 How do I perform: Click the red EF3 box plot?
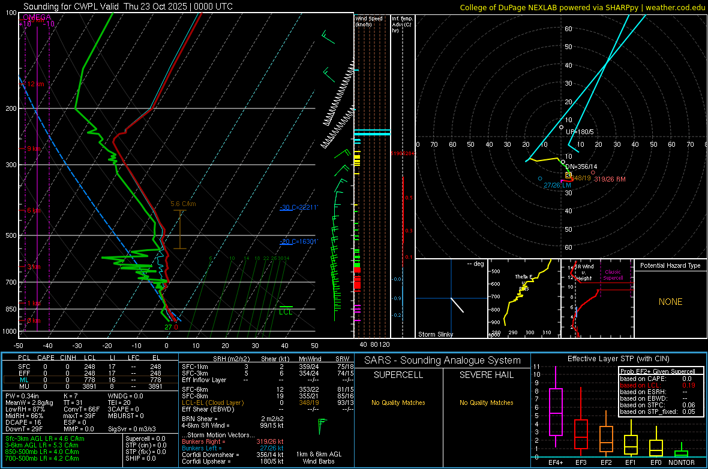(x=581, y=434)
